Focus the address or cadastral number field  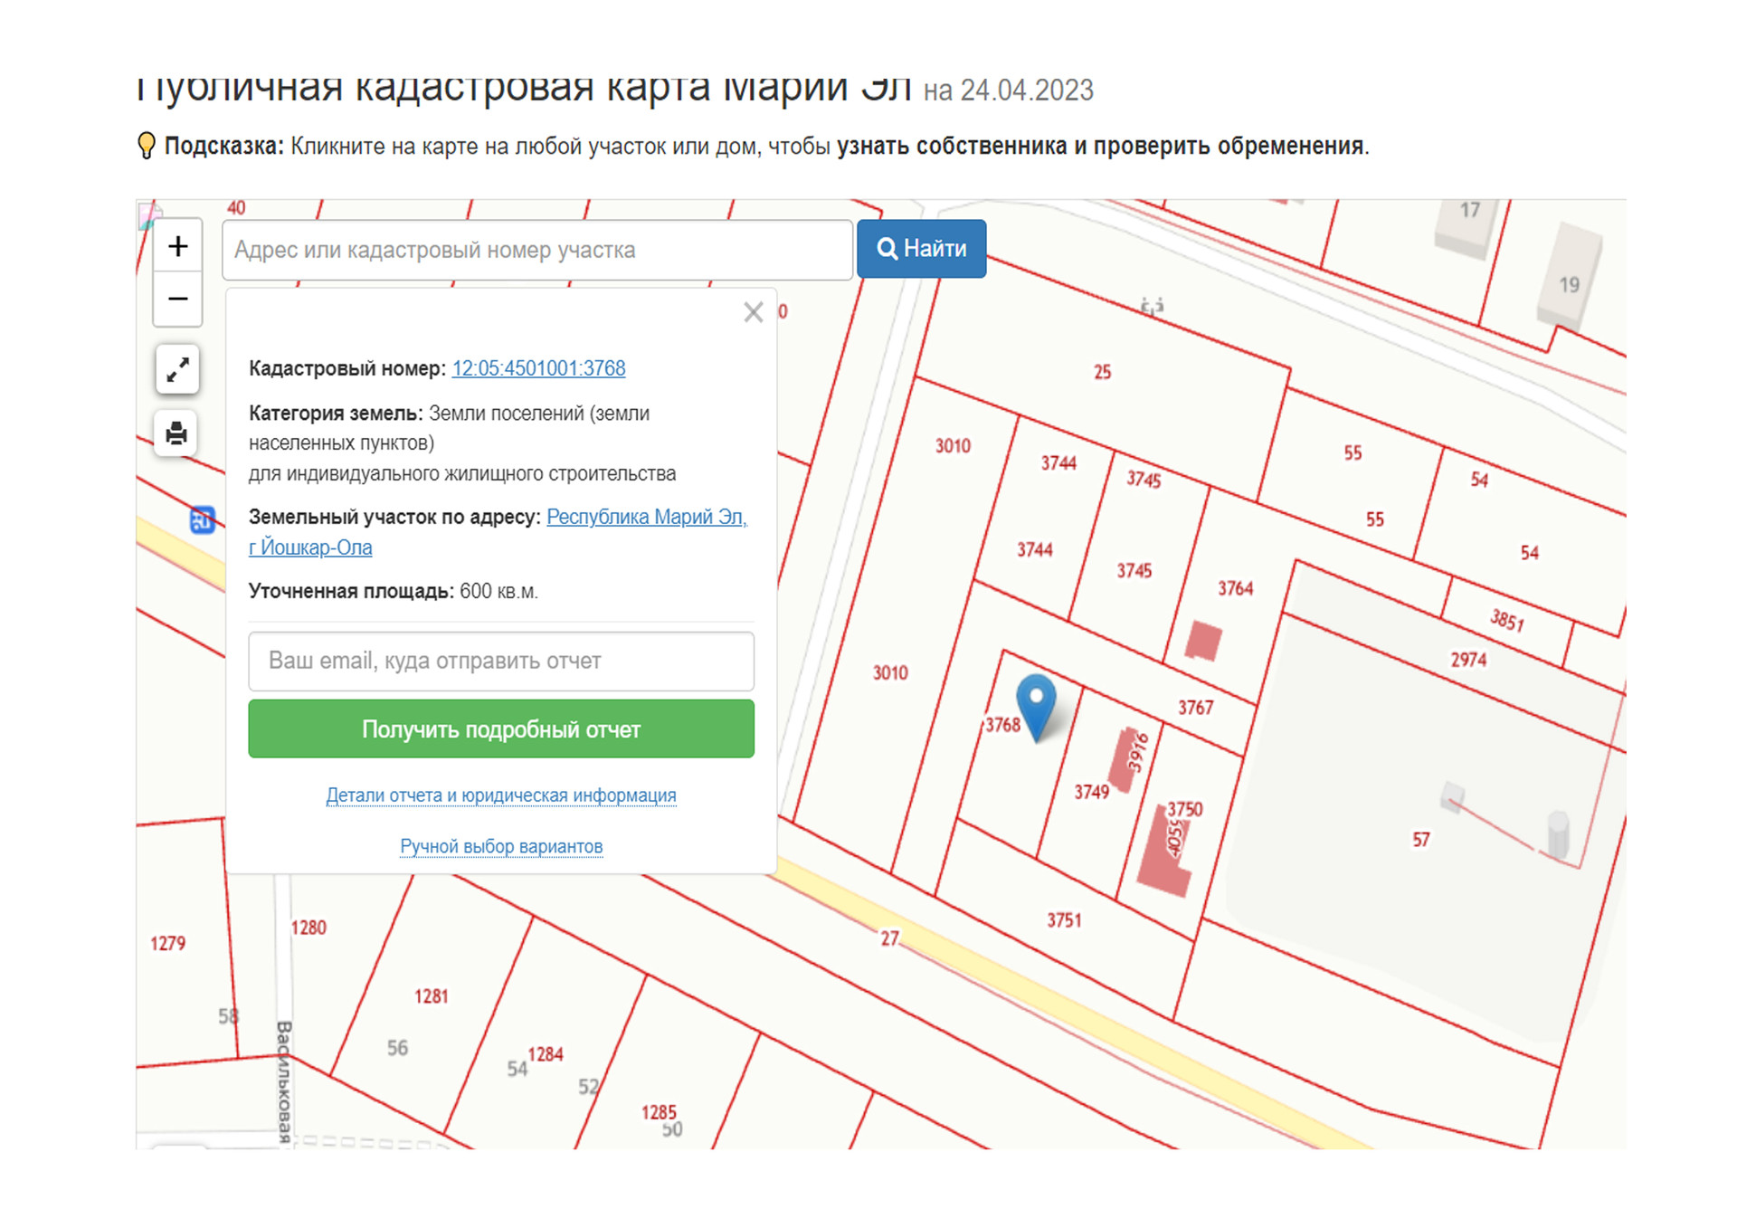pyautogui.click(x=536, y=250)
